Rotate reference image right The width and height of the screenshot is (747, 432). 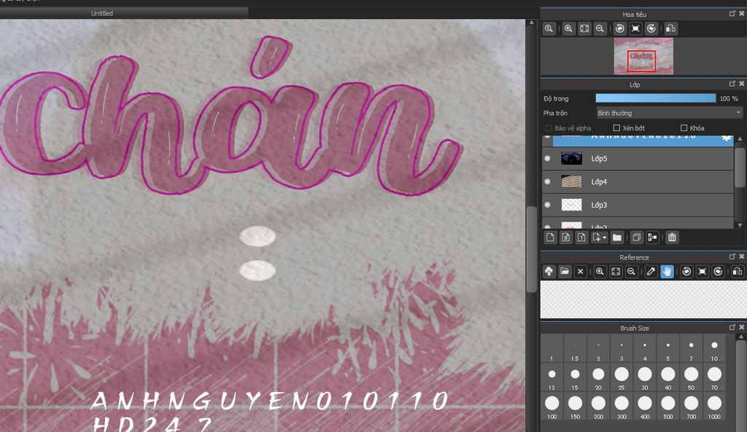pyautogui.click(x=718, y=271)
